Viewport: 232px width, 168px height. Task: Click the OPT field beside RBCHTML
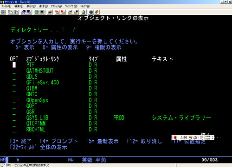pyautogui.click(x=14, y=130)
